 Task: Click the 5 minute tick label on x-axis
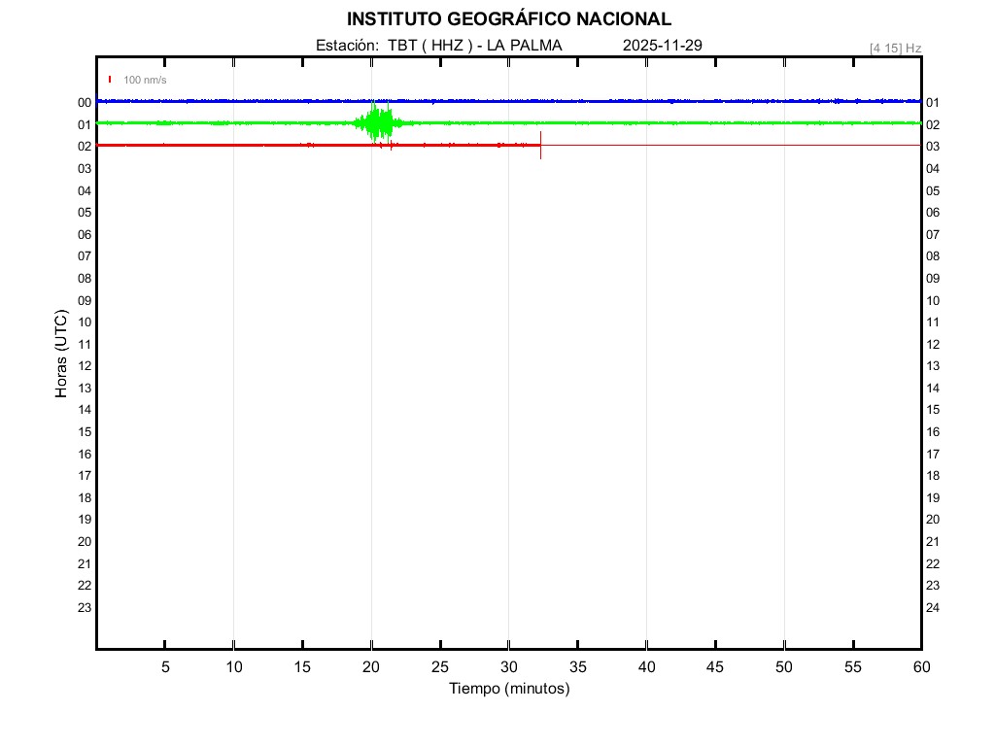pos(165,666)
